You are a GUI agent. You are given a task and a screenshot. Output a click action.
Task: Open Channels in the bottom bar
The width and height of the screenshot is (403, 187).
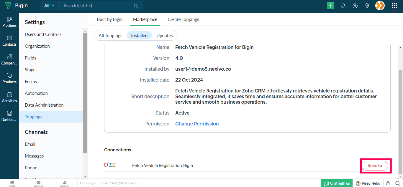tap(38, 183)
